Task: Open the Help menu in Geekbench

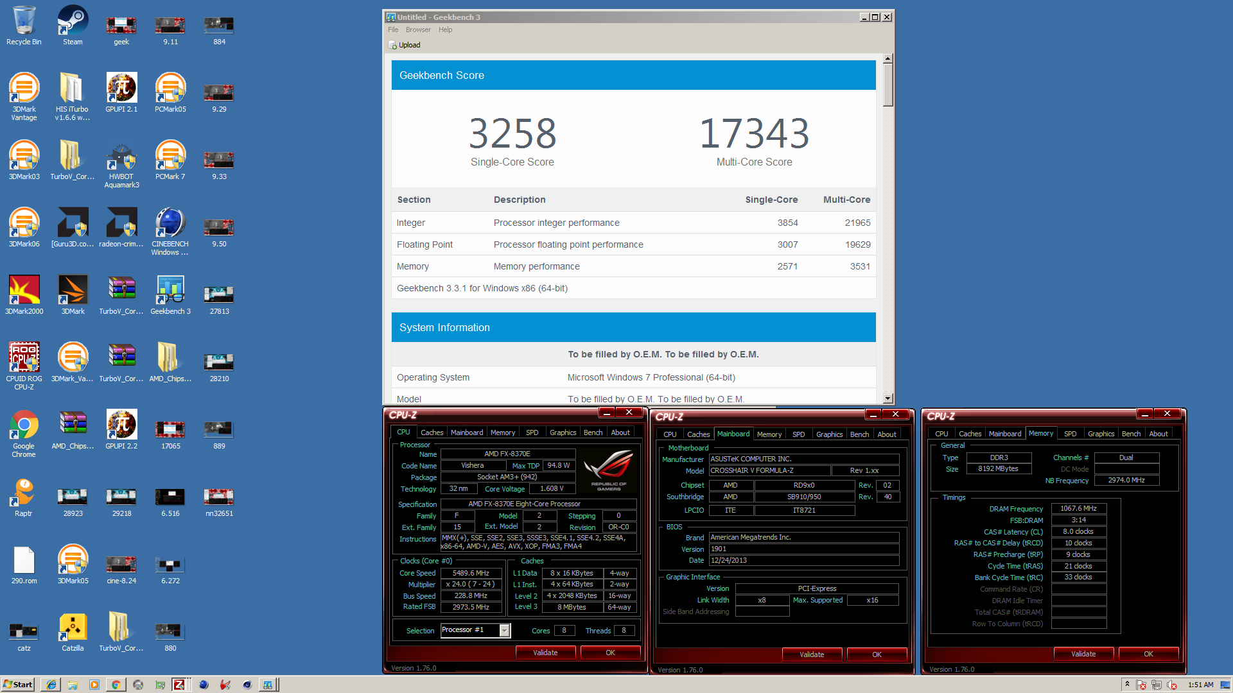Action: pyautogui.click(x=446, y=30)
